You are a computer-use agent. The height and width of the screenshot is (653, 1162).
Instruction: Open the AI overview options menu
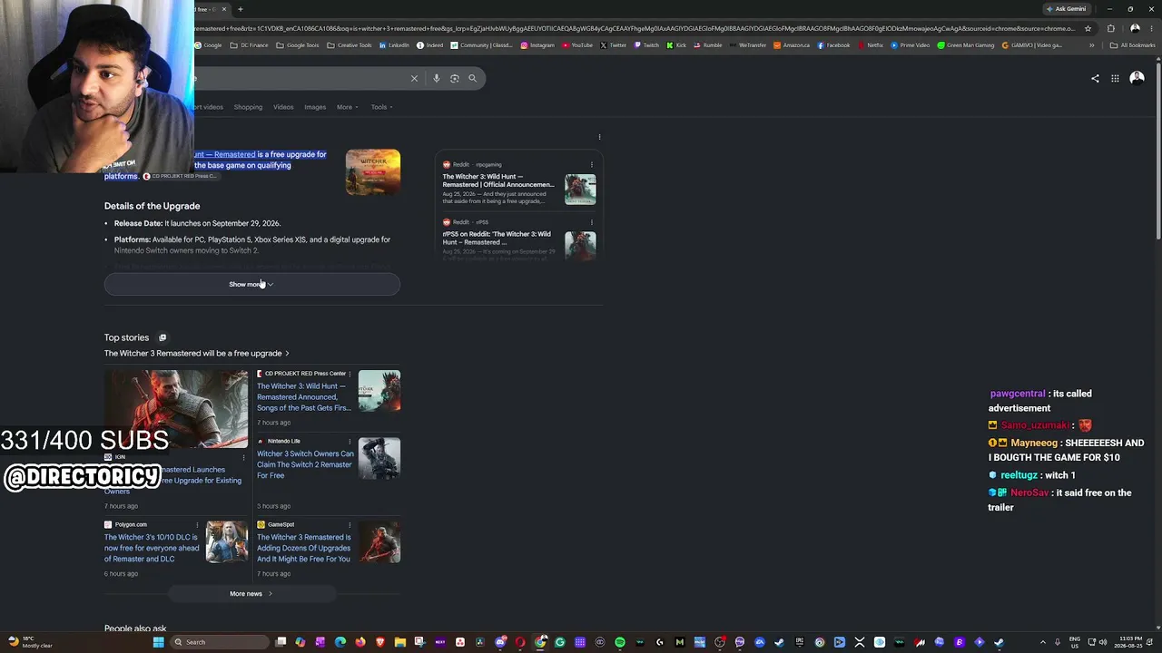point(599,137)
